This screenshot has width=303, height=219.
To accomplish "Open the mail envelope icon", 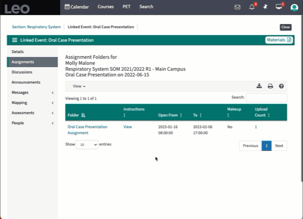I will click(x=237, y=7).
